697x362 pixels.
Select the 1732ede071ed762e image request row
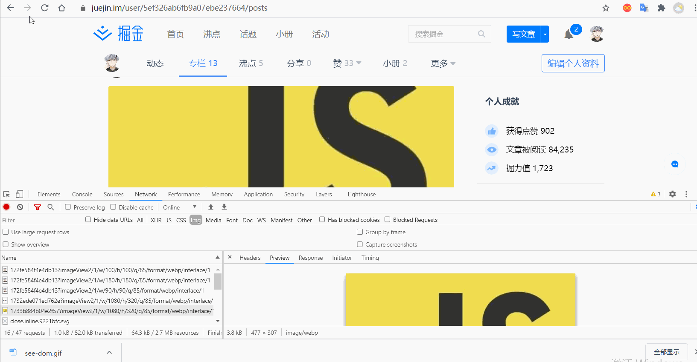click(x=107, y=301)
